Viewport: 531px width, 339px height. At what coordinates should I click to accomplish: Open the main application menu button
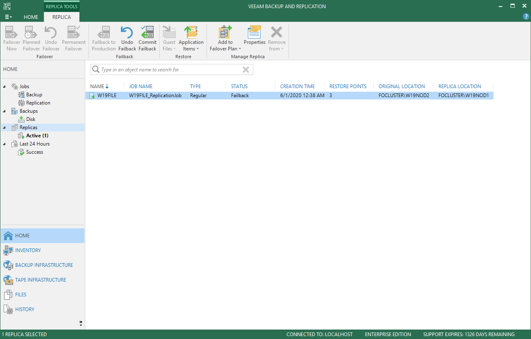tap(8, 17)
